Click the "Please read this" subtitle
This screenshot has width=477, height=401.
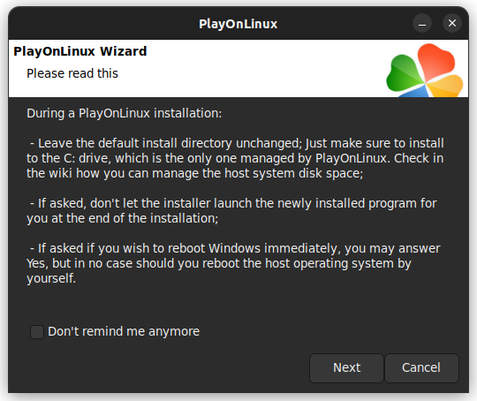pyautogui.click(x=72, y=73)
